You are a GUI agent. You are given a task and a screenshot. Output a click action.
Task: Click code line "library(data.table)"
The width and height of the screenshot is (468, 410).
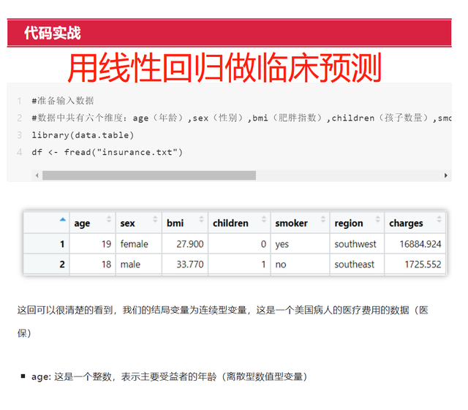[x=83, y=135]
